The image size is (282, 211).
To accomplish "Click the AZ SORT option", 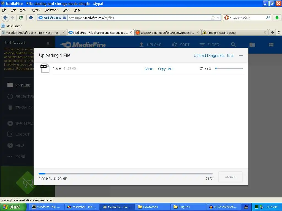I will (180, 45).
